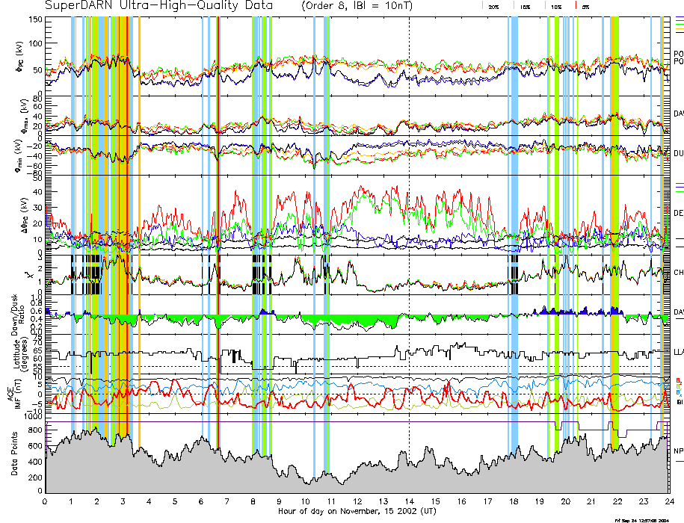Click the '150' tick on ΦPC axis
684x523 pixels.
(36, 19)
